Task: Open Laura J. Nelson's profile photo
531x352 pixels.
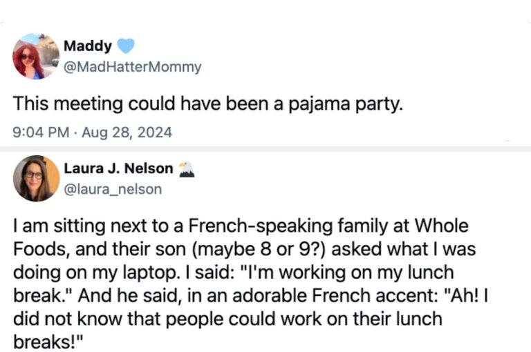Action: [x=35, y=177]
